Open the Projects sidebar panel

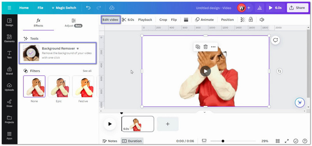(x=9, y=120)
